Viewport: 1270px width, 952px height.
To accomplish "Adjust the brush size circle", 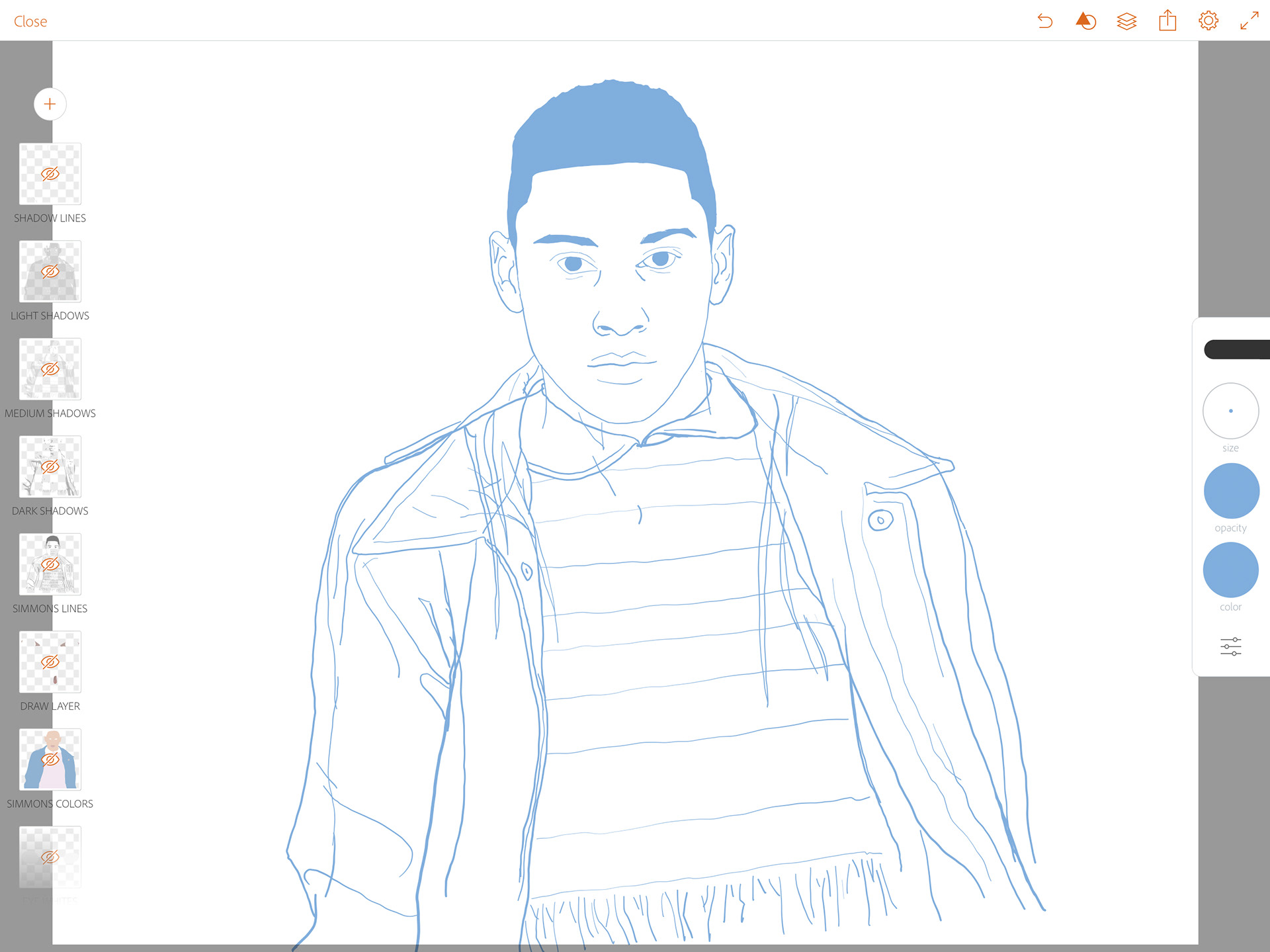I will (x=1230, y=411).
